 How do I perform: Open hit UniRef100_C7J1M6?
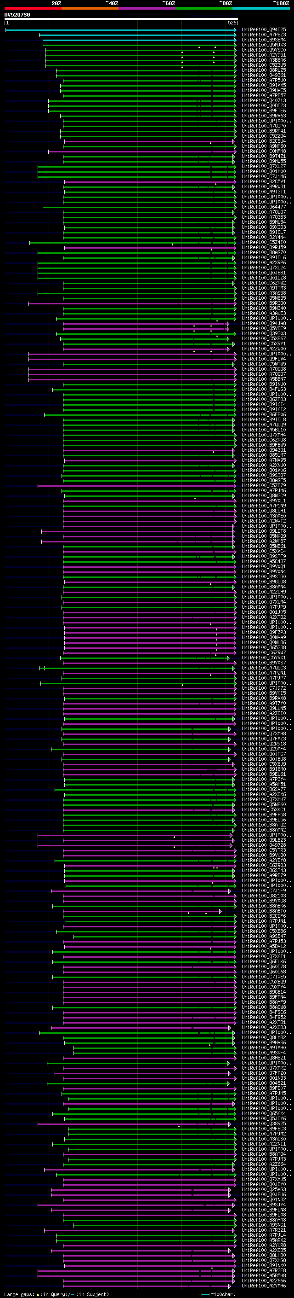click(x=264, y=177)
